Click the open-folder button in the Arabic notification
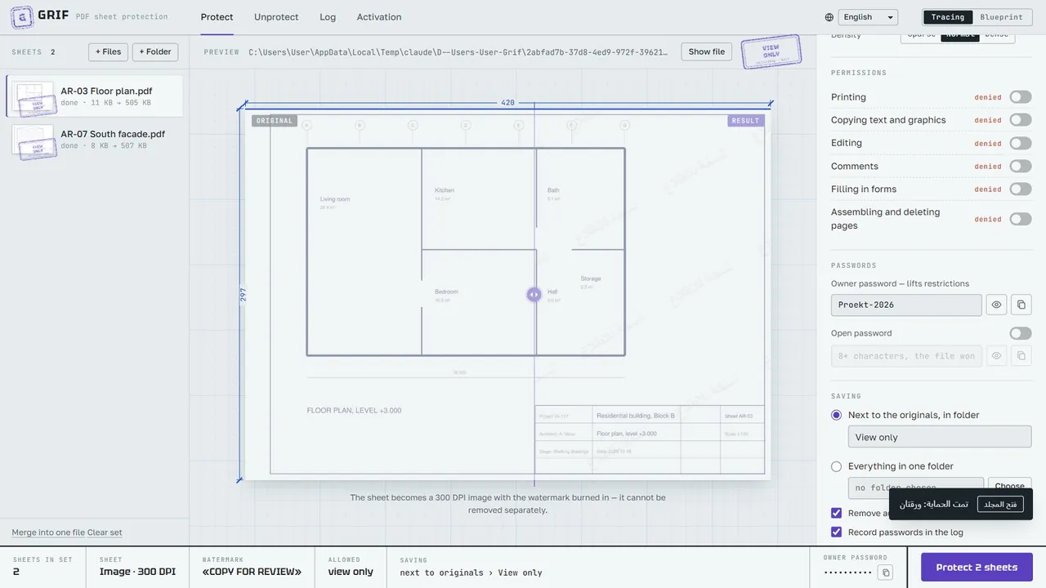This screenshot has width=1046, height=588. [x=1000, y=504]
